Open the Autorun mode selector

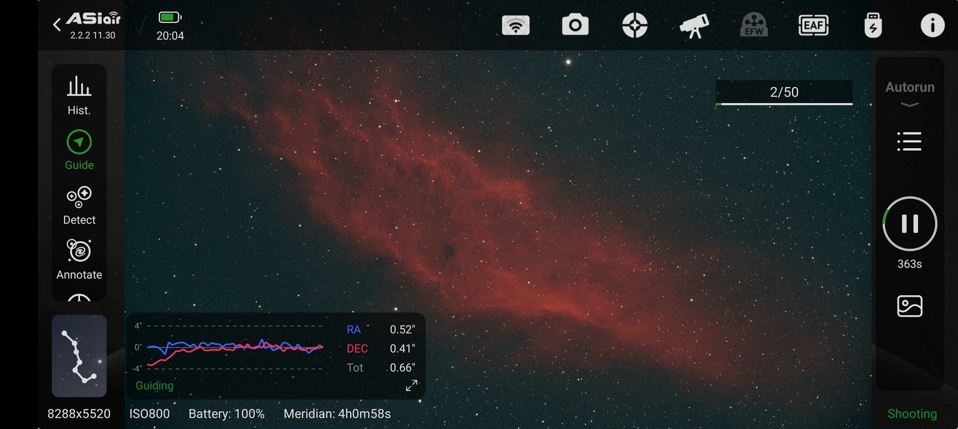(x=909, y=94)
